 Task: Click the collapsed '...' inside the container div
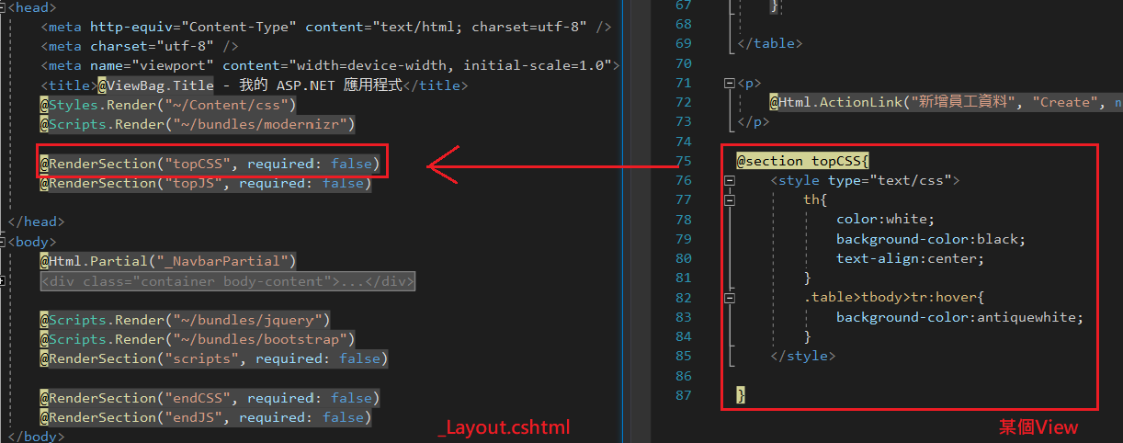(353, 281)
